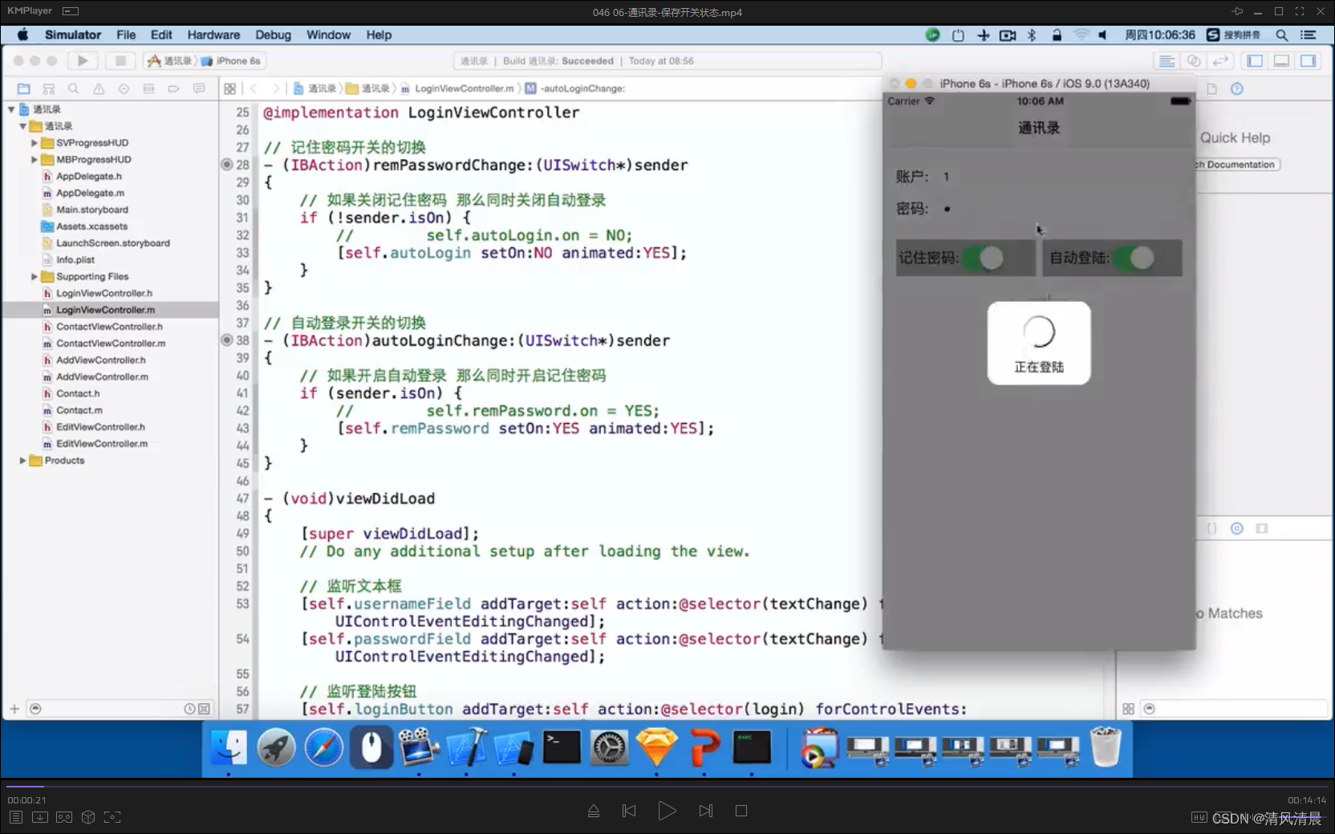This screenshot has height=834, width=1335.
Task: Open the Debug menu
Action: (273, 35)
